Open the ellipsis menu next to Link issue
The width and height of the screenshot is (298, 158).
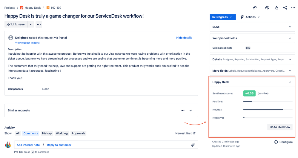coord(39,24)
